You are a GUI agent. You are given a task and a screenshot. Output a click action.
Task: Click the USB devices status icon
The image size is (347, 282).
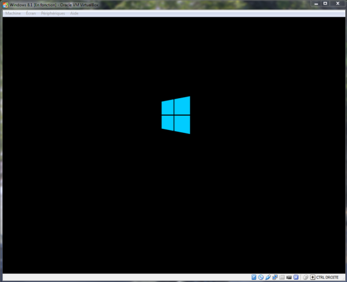(x=268, y=277)
